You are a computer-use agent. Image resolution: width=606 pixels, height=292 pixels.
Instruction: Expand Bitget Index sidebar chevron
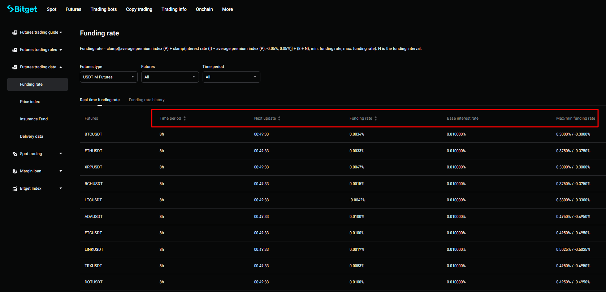click(61, 189)
